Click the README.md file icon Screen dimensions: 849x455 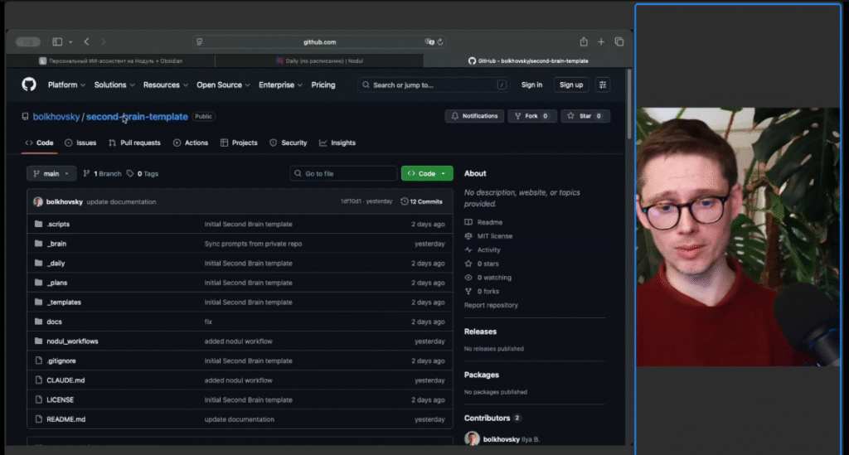(x=38, y=419)
